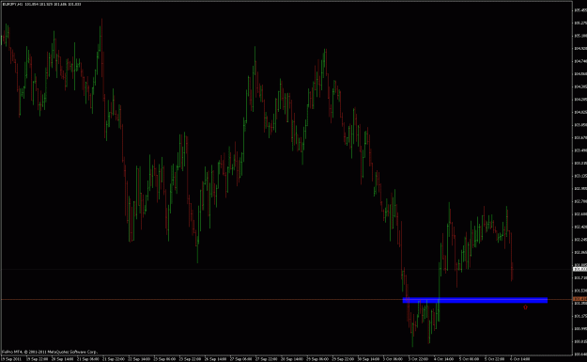
Task: Click the EURJPY H1 chart header text
Action: point(41,4)
